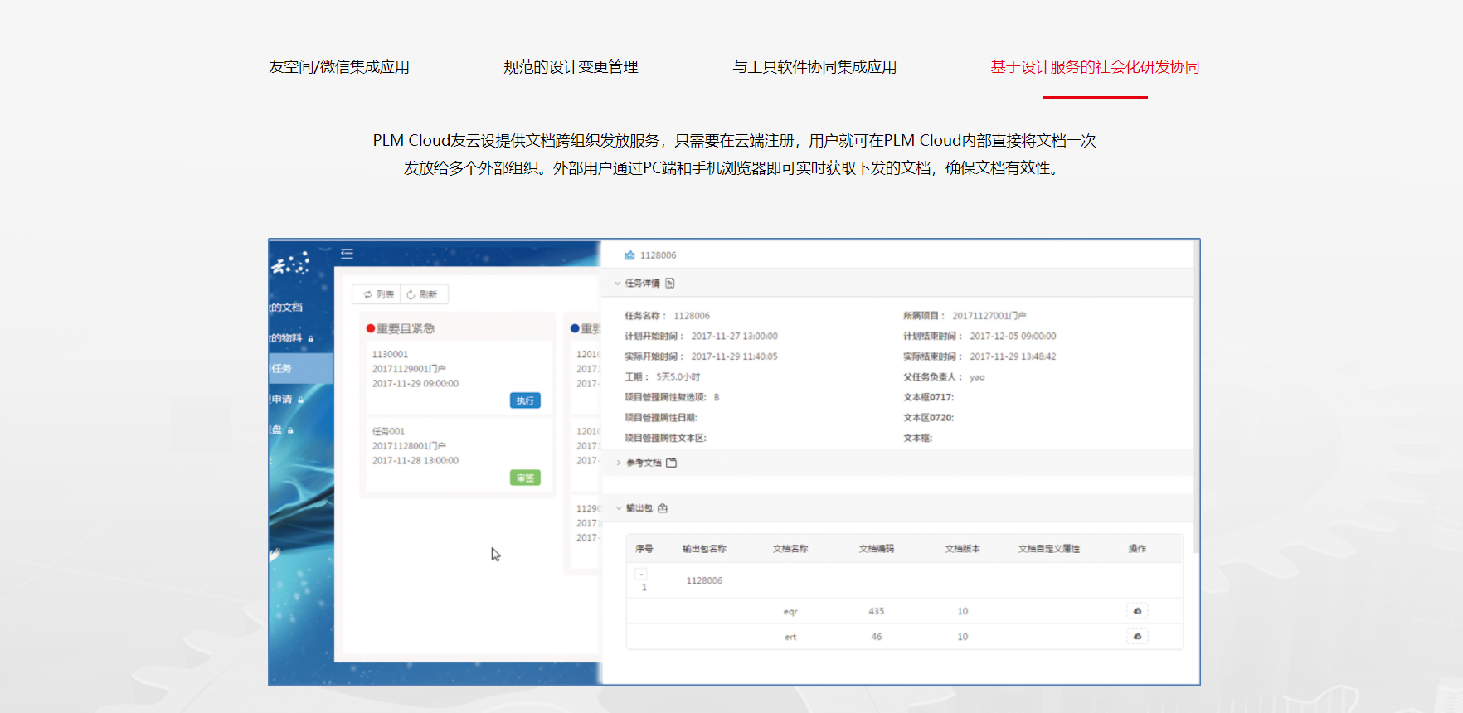This screenshot has height=713, width=1463.
Task: Click document code 46 in the table
Action: pos(877,638)
